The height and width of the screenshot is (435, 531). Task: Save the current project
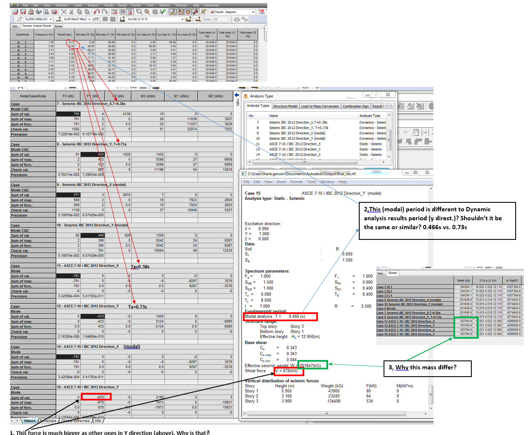point(23,12)
